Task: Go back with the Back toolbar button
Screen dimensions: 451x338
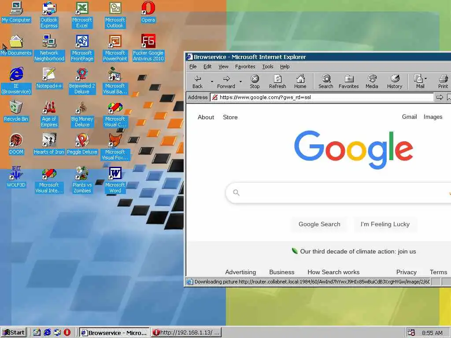Action: (198, 81)
